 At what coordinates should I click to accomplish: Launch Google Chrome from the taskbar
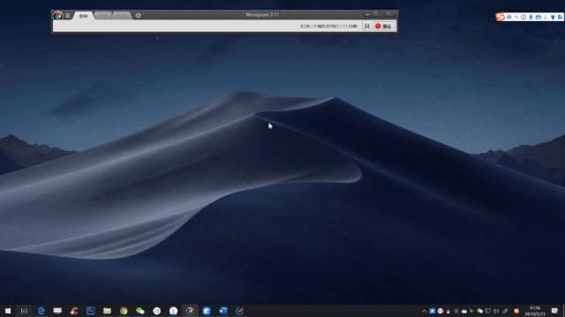point(124,311)
